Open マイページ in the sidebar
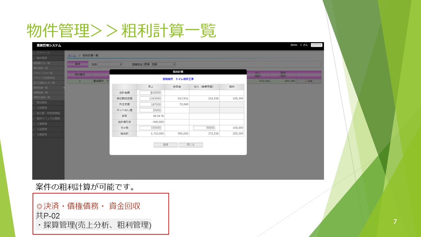The height and width of the screenshot is (237, 421). [48, 53]
